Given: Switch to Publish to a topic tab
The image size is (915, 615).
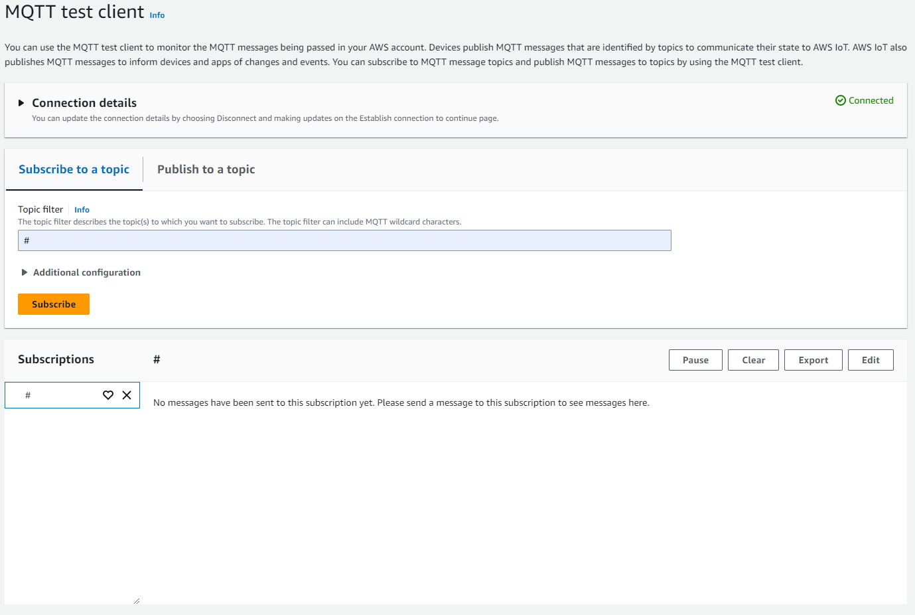Looking at the screenshot, I should (x=206, y=169).
